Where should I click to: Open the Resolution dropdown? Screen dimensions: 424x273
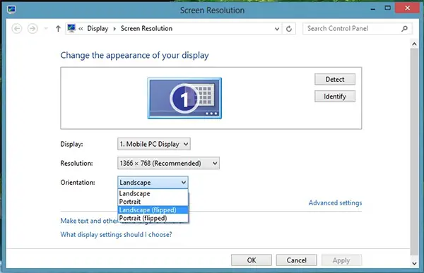tap(168, 163)
